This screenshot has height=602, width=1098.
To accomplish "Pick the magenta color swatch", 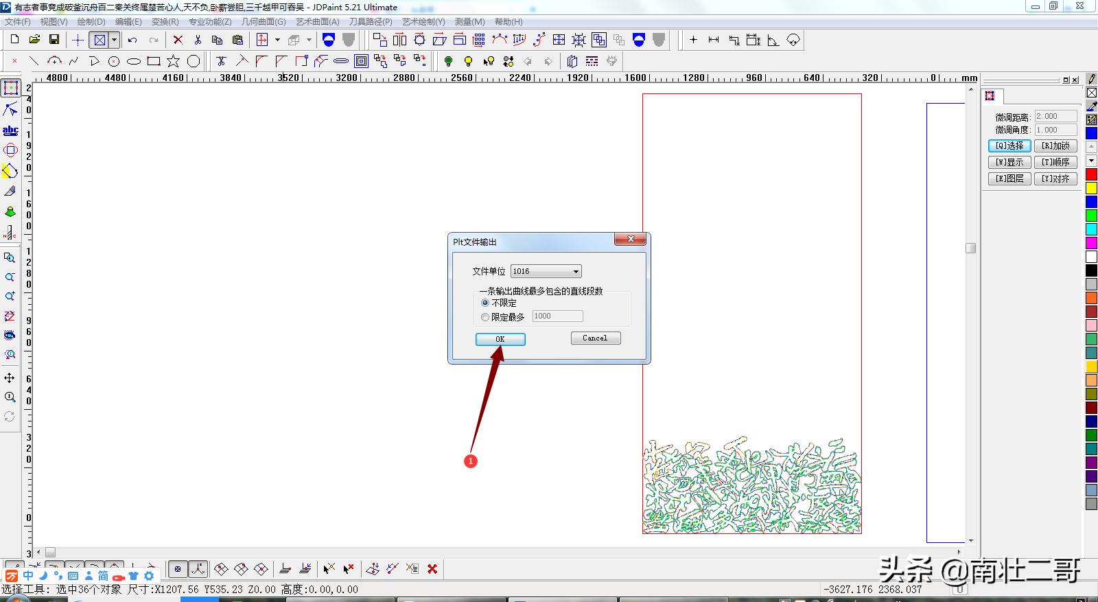I will (x=1091, y=243).
